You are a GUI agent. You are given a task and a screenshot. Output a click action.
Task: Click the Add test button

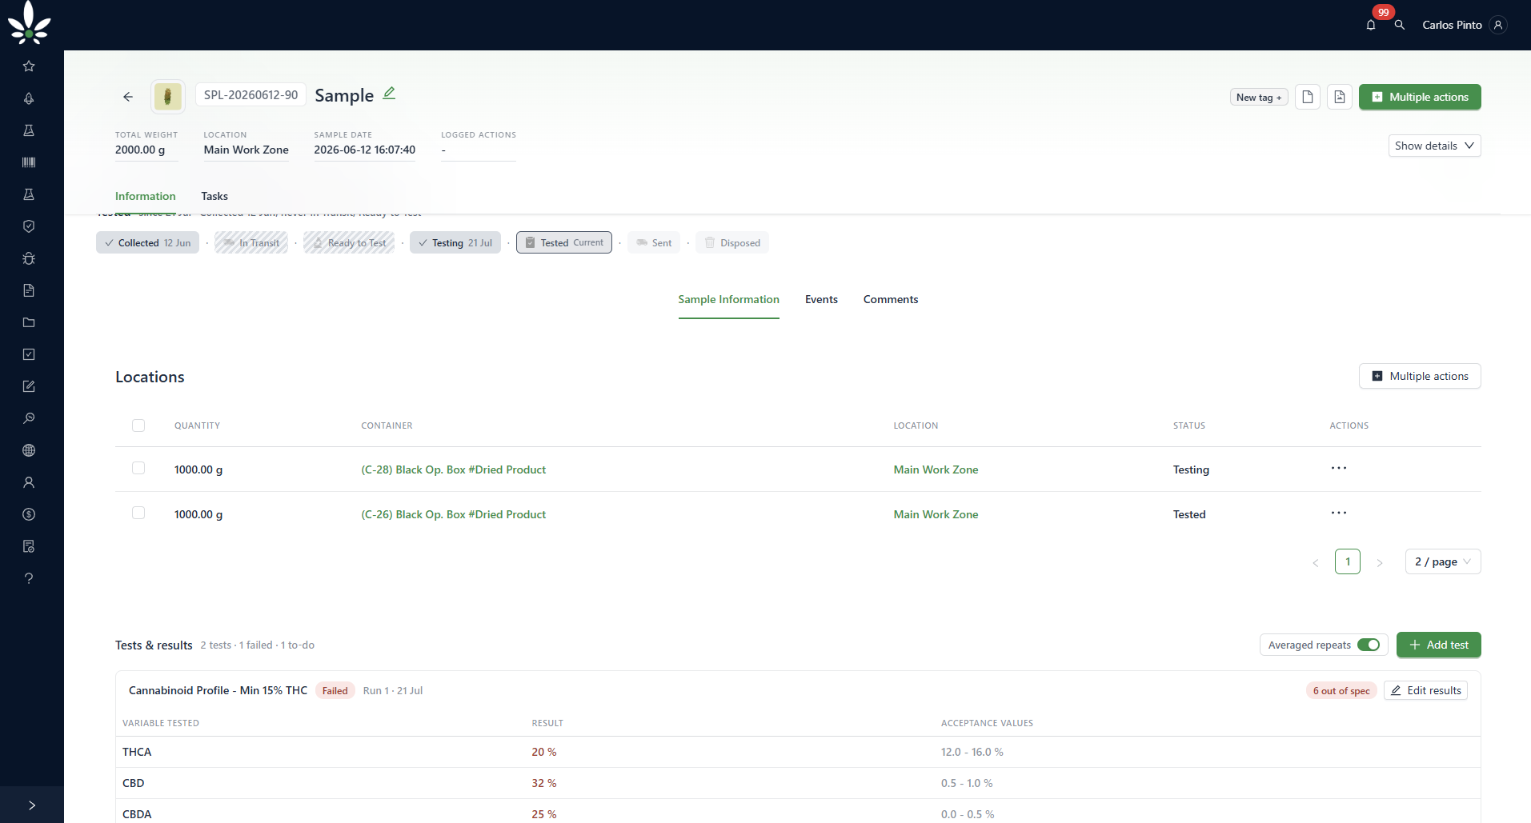click(1438, 645)
